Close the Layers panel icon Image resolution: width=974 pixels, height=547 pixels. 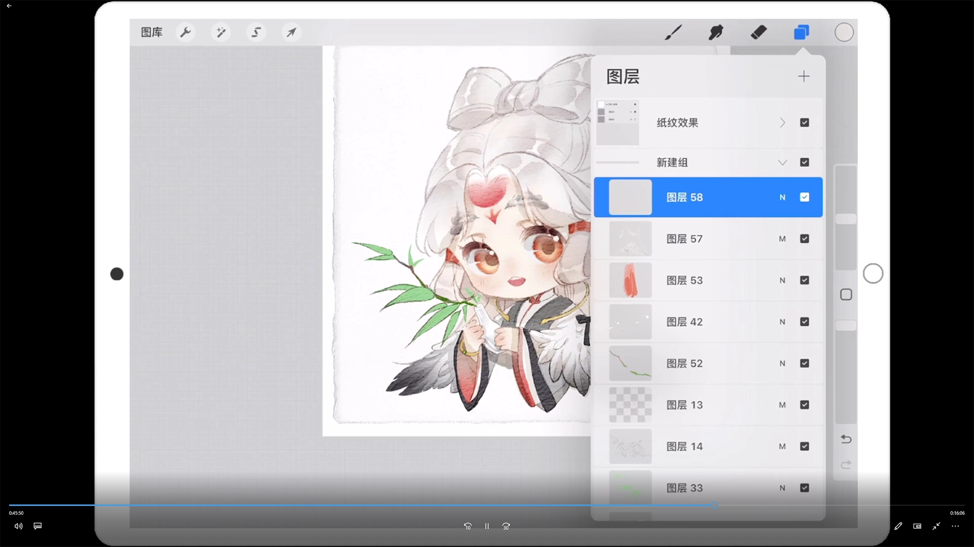coord(801,32)
